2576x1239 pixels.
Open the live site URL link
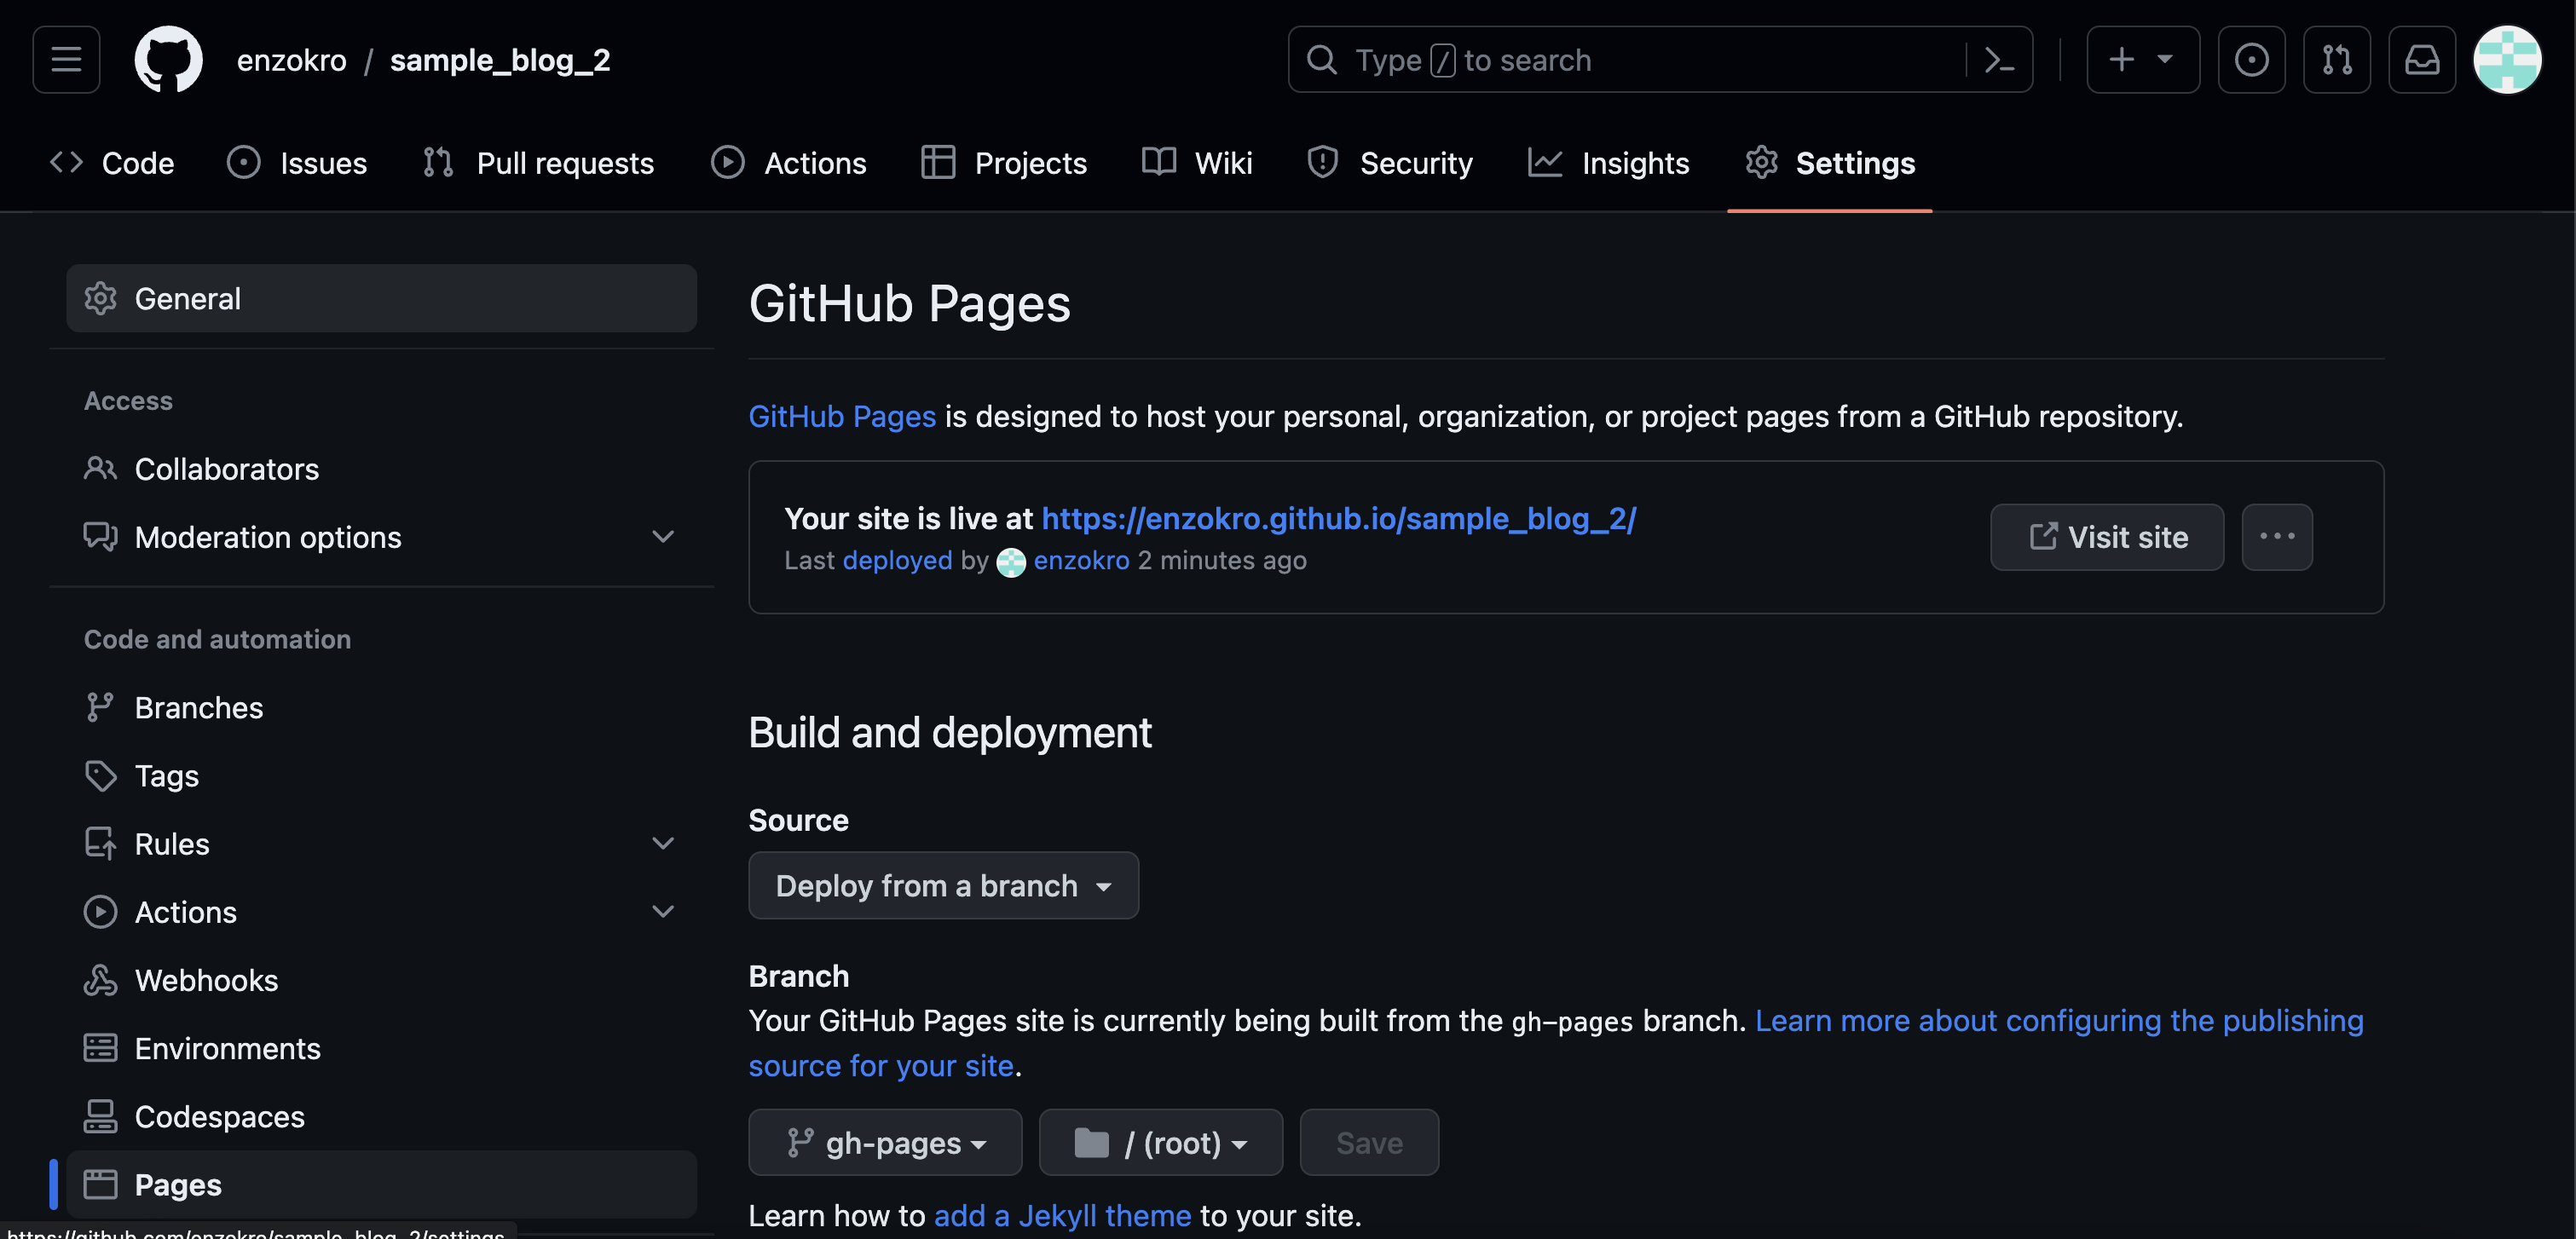point(1338,518)
